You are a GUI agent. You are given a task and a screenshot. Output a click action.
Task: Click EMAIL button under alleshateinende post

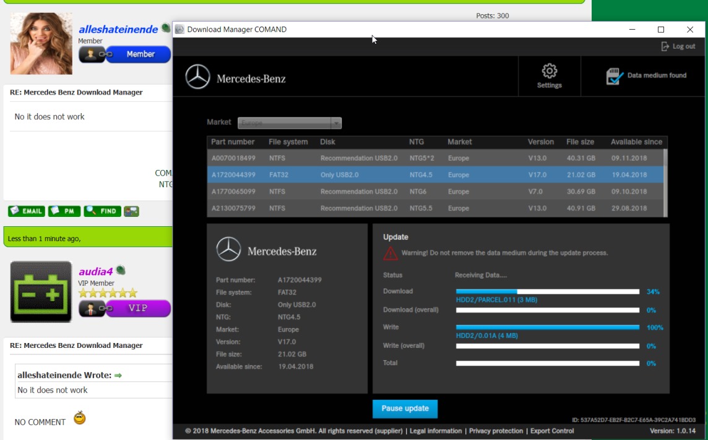coord(27,211)
